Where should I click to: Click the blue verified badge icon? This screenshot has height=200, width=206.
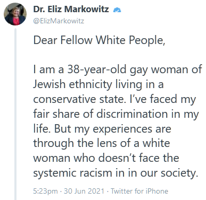[x=117, y=10]
